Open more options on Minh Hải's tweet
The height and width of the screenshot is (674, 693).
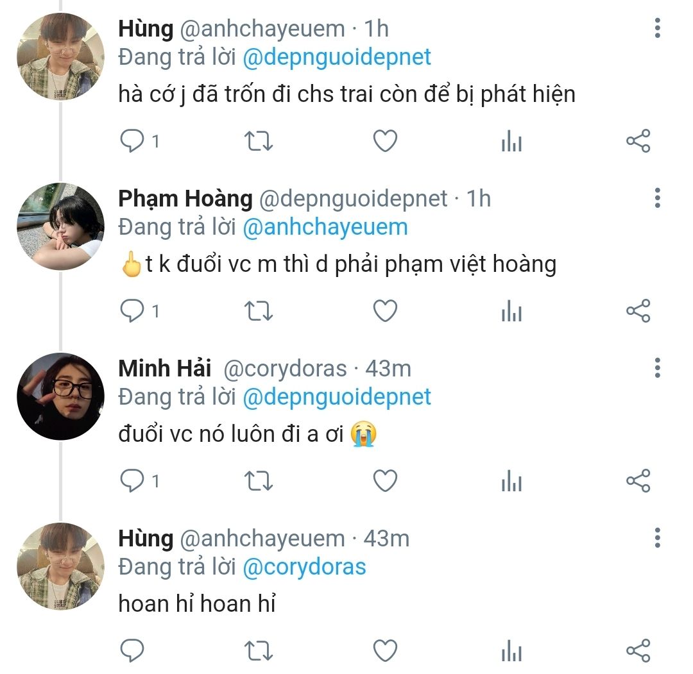(x=657, y=368)
